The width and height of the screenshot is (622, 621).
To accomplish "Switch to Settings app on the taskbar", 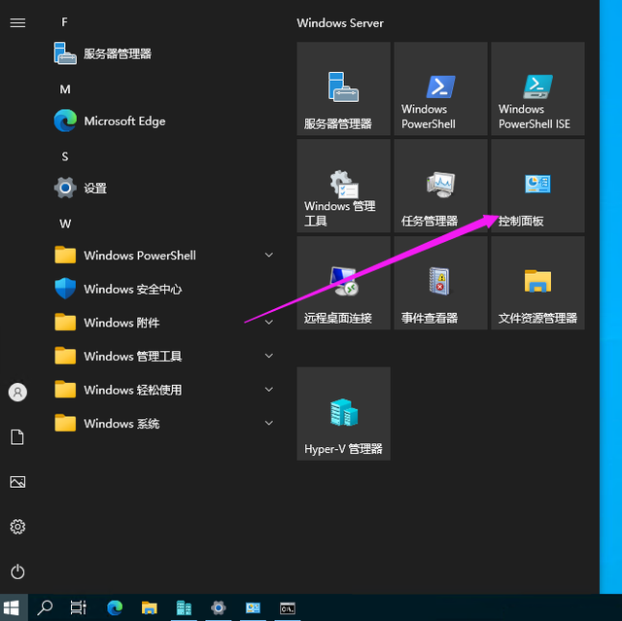I will click(x=218, y=607).
